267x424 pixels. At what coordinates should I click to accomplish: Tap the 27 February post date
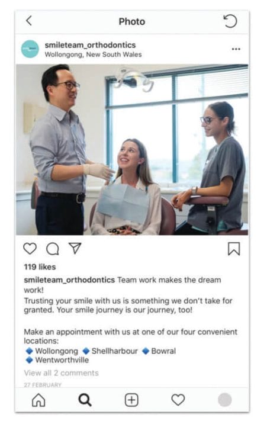pos(43,385)
